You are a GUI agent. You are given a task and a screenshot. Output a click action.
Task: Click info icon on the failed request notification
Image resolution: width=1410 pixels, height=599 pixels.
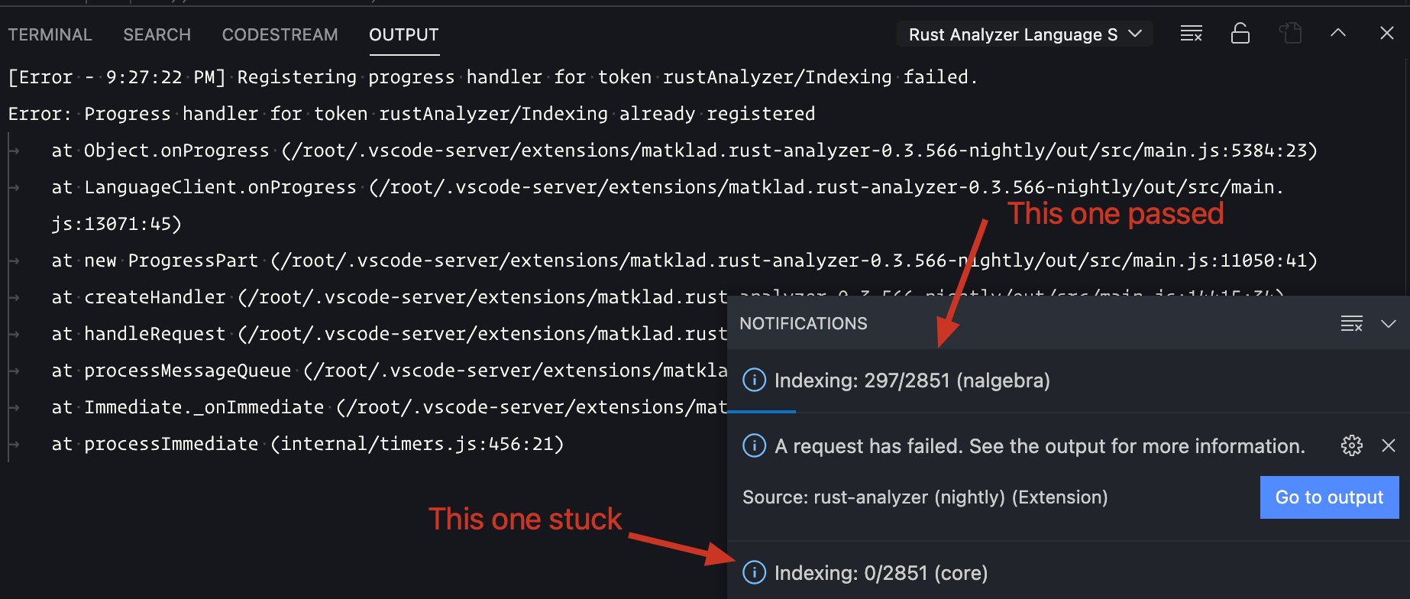[753, 445]
